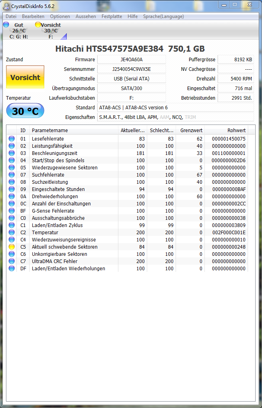
Task: Click the blue triangle next to F:
Action: point(64,36)
